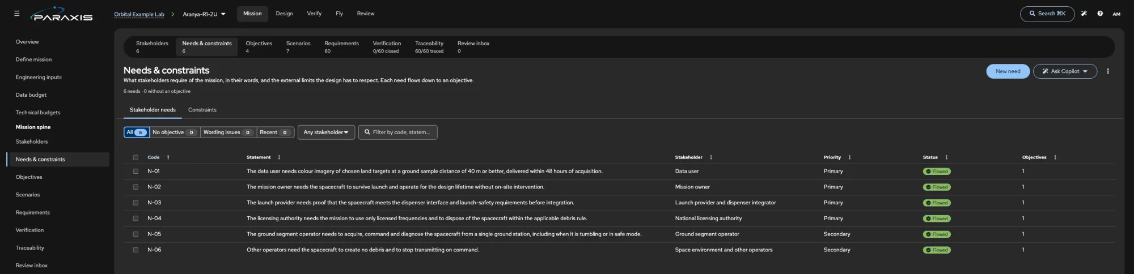Click the Flowed status badge for N-01
1134x274 pixels.
pos(937,172)
